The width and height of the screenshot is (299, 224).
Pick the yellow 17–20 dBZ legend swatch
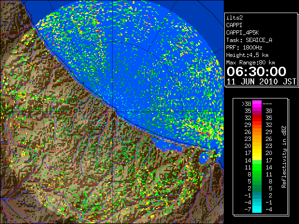coord(257,153)
